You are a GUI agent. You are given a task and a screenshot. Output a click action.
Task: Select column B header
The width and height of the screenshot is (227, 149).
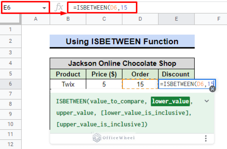pyautogui.click(x=68, y=19)
